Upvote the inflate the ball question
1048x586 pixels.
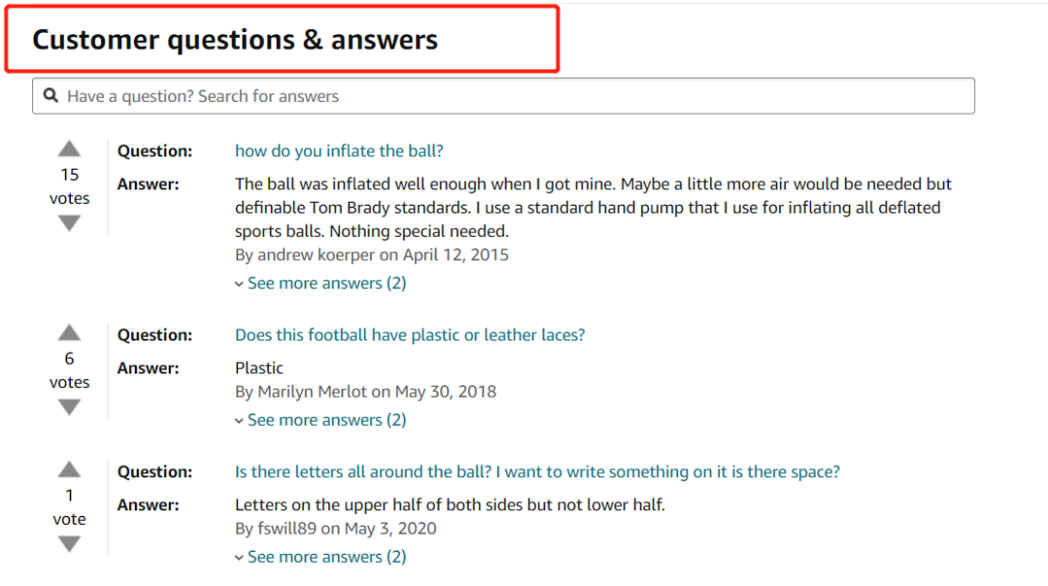tap(69, 149)
